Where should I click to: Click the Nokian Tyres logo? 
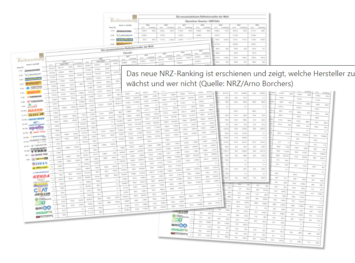[39, 150]
